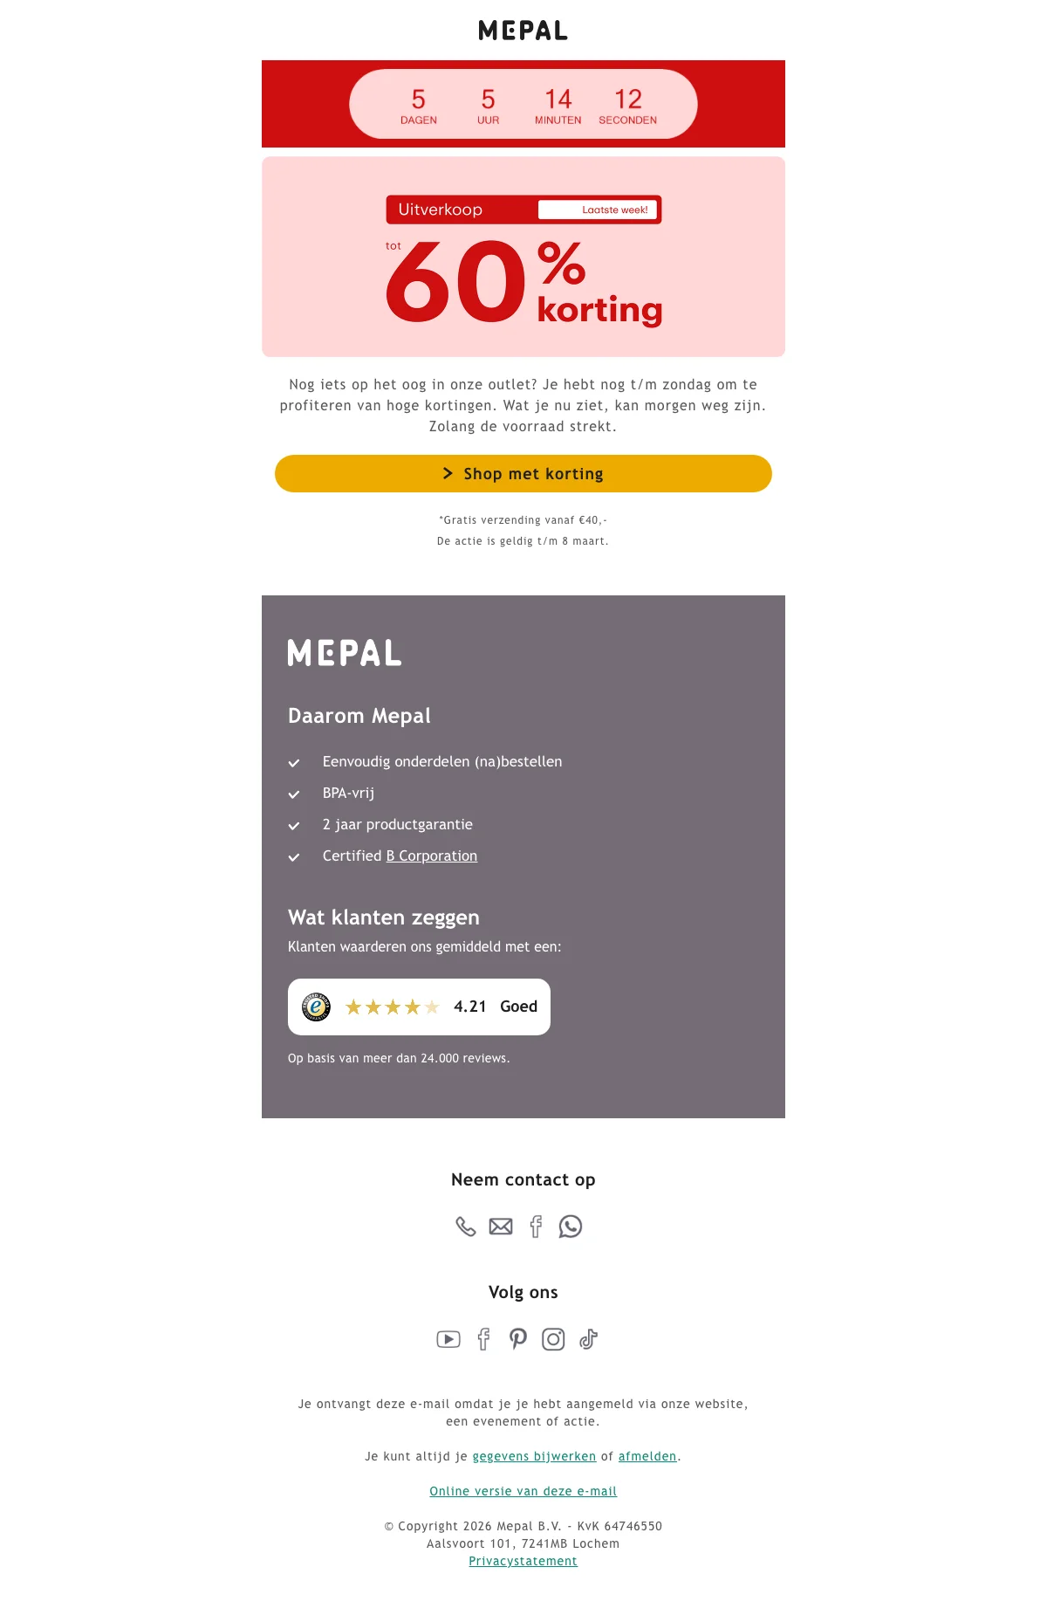Click the 60% korting sale banner
Screen dimensions: 1047x1615
523,257
